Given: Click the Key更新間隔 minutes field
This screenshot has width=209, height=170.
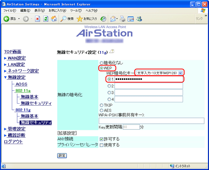Looking at the screenshot, I should (x=131, y=127).
